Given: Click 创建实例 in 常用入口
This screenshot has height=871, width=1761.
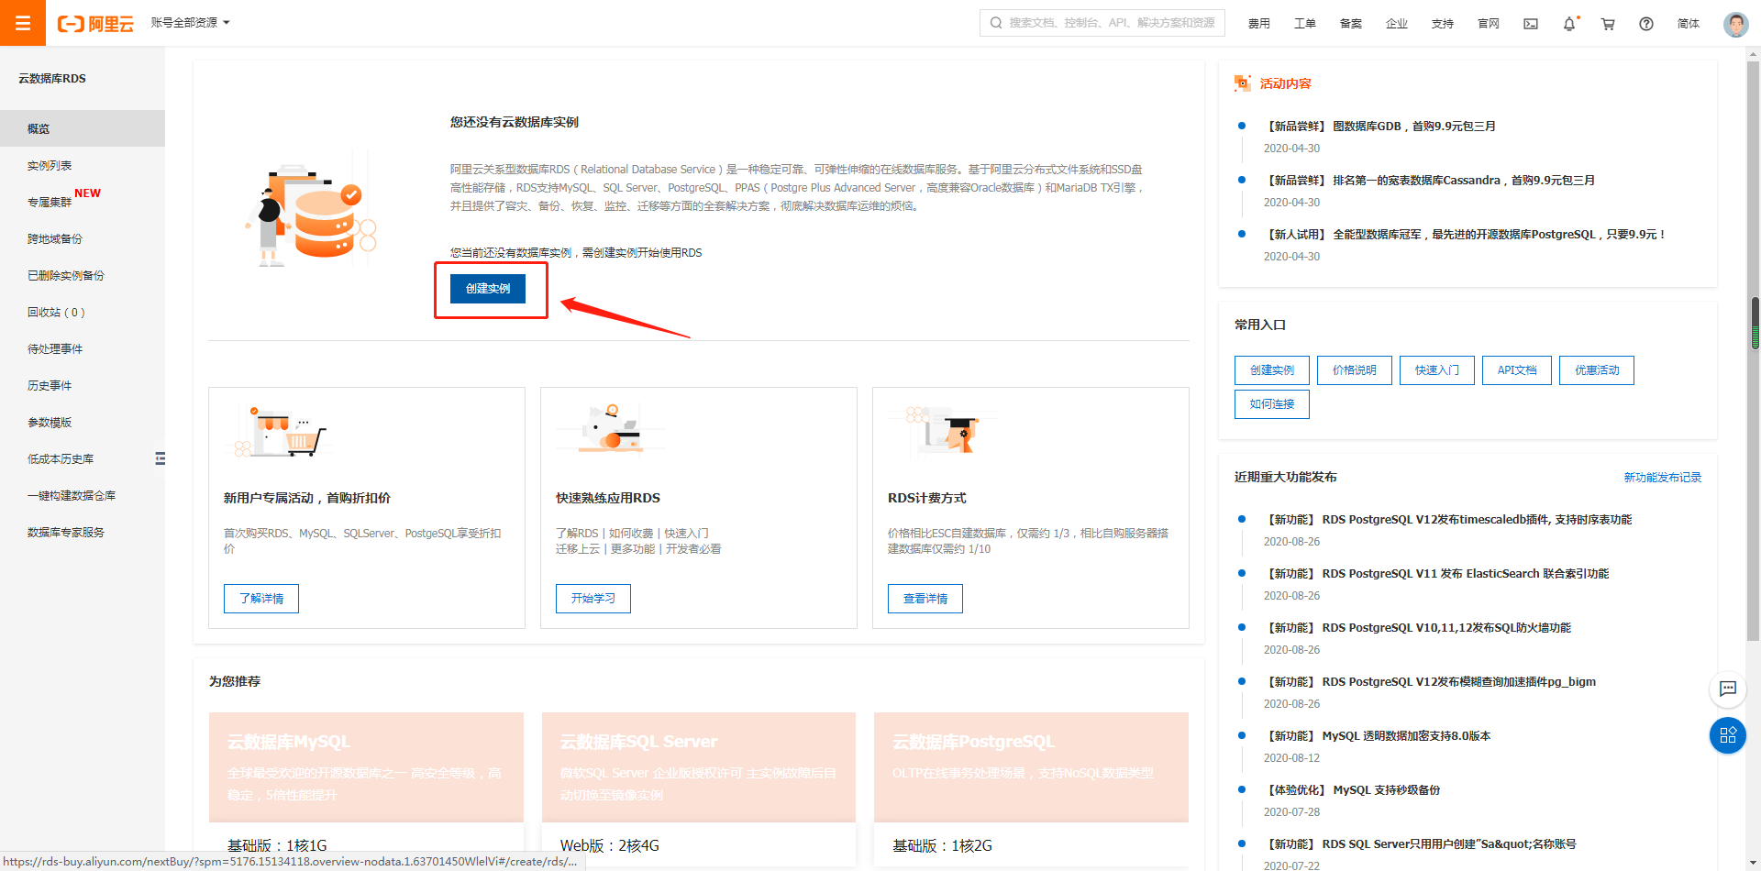Looking at the screenshot, I should 1272,370.
